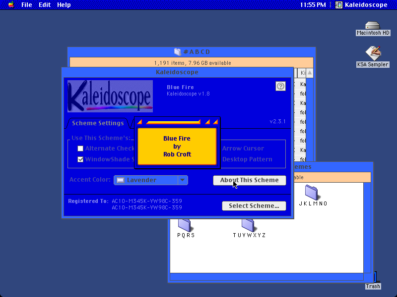Close the Blue Fire popup with left triangle

[x=139, y=122]
